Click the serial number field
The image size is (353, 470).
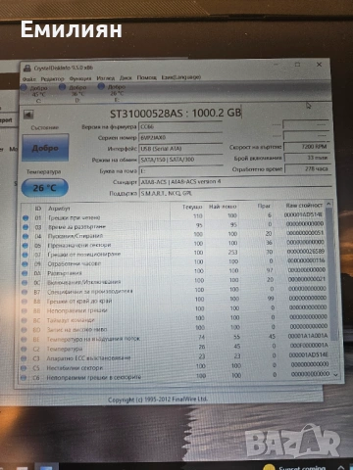click(180, 137)
